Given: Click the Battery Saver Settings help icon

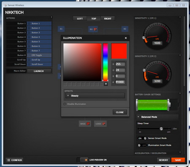Looking at the screenshot, I should tap(180, 94).
